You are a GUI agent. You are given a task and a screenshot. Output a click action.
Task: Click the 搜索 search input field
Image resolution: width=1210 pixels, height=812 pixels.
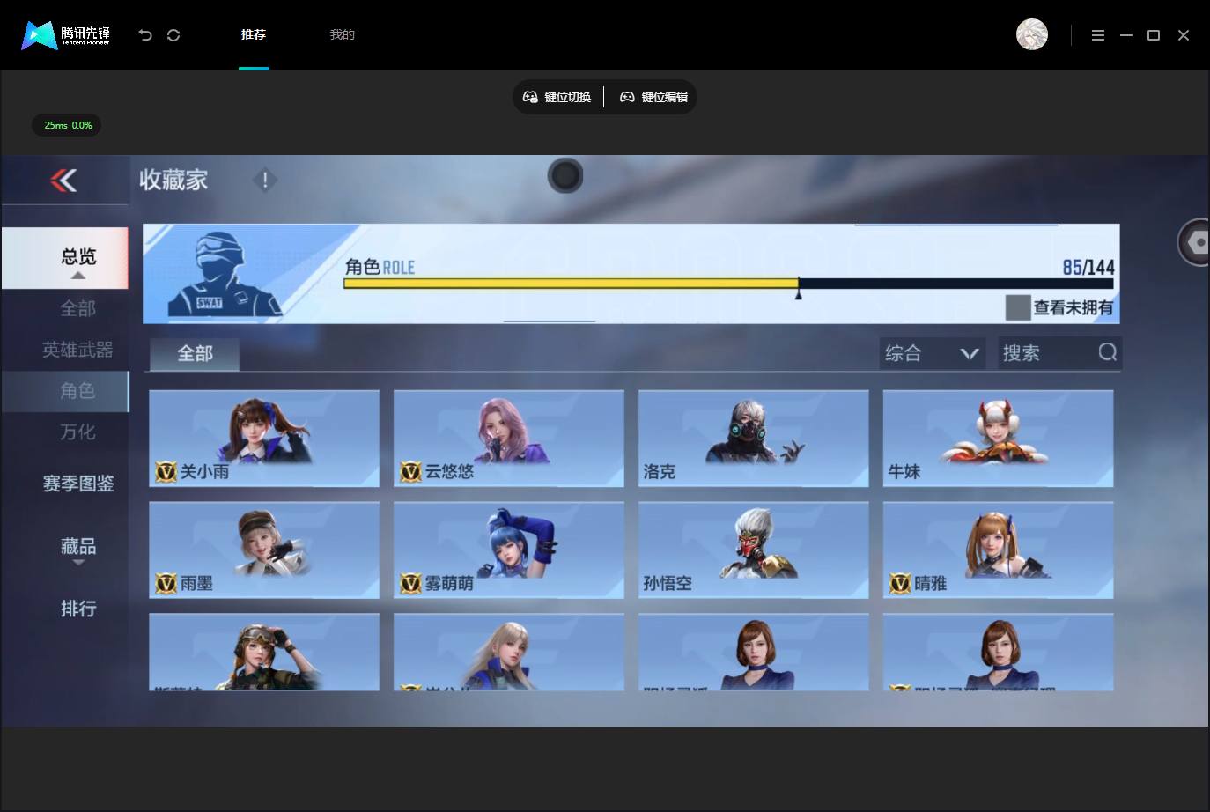(x=1060, y=353)
